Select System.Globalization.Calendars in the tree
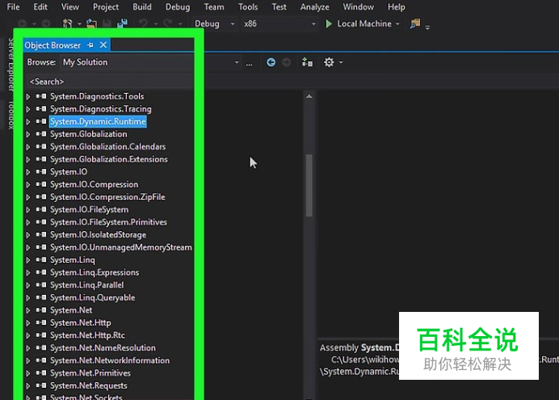Screen dimensions: 559x400 point(107,146)
